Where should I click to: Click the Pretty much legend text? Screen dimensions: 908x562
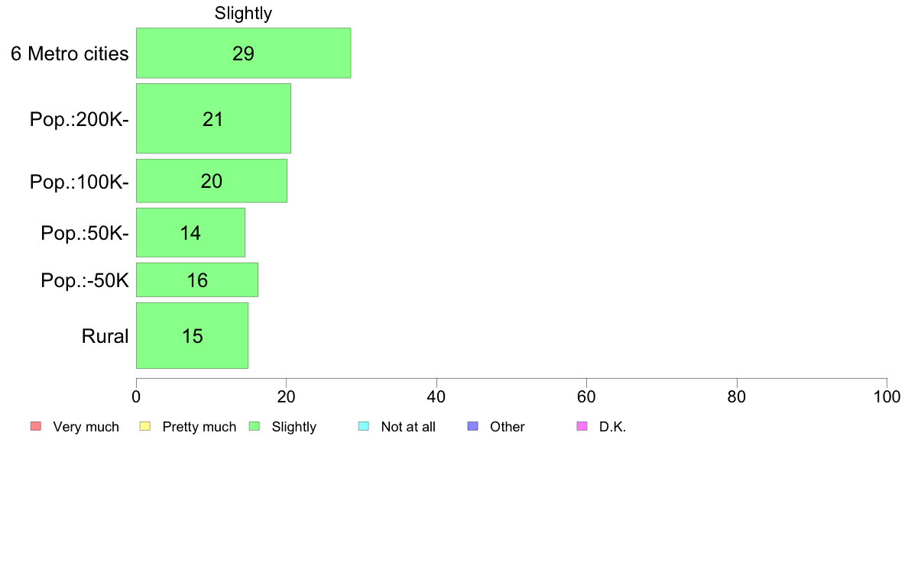[199, 427]
